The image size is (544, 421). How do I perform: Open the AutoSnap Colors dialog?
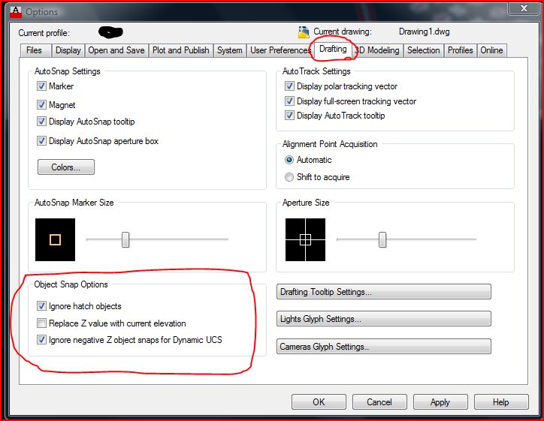coord(66,167)
